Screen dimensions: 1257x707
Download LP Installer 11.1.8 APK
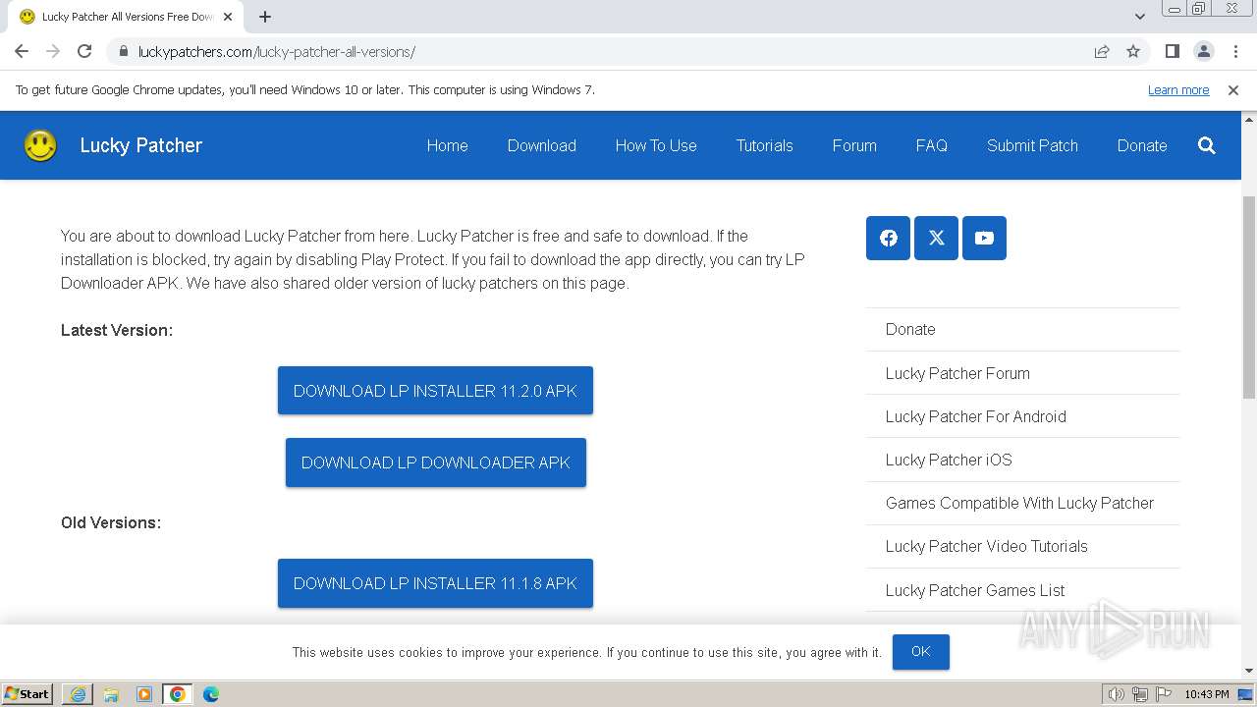point(435,583)
